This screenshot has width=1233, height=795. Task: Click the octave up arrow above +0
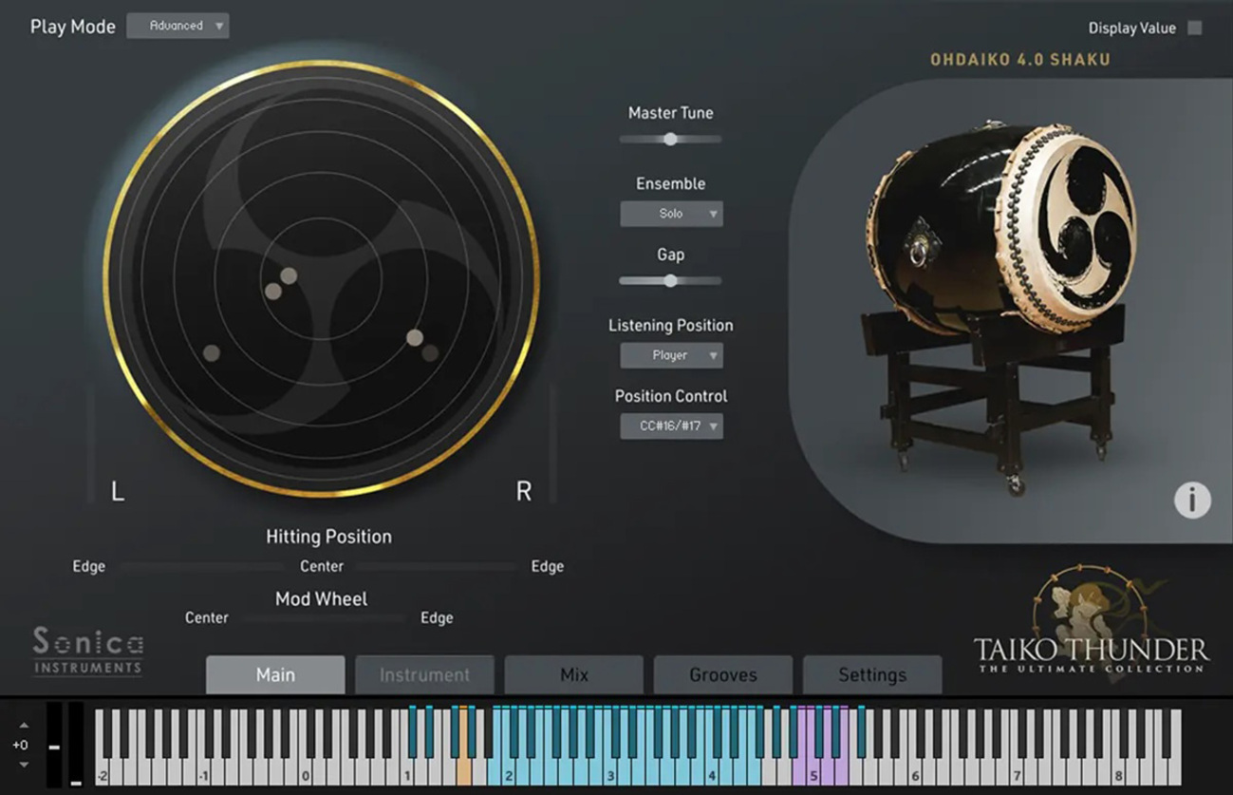coord(24,726)
